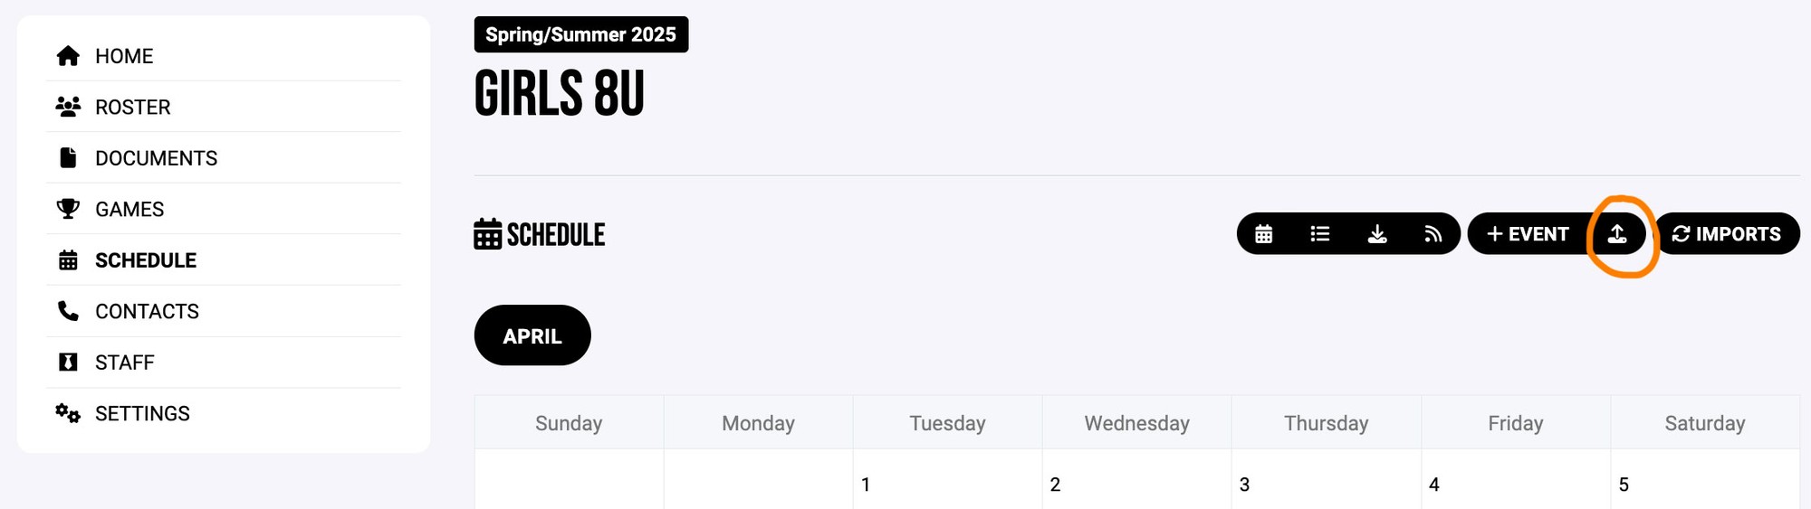The image size is (1811, 509).
Task: Click the gears icon beside Settings
Action: click(68, 413)
